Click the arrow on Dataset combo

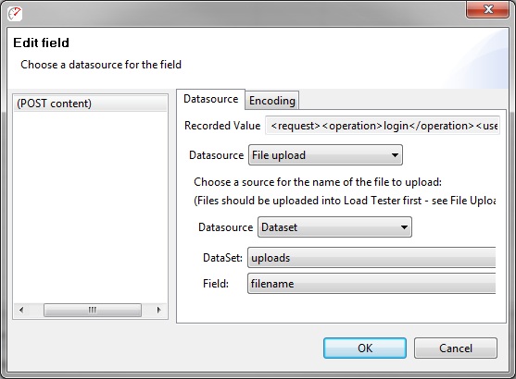pos(404,227)
